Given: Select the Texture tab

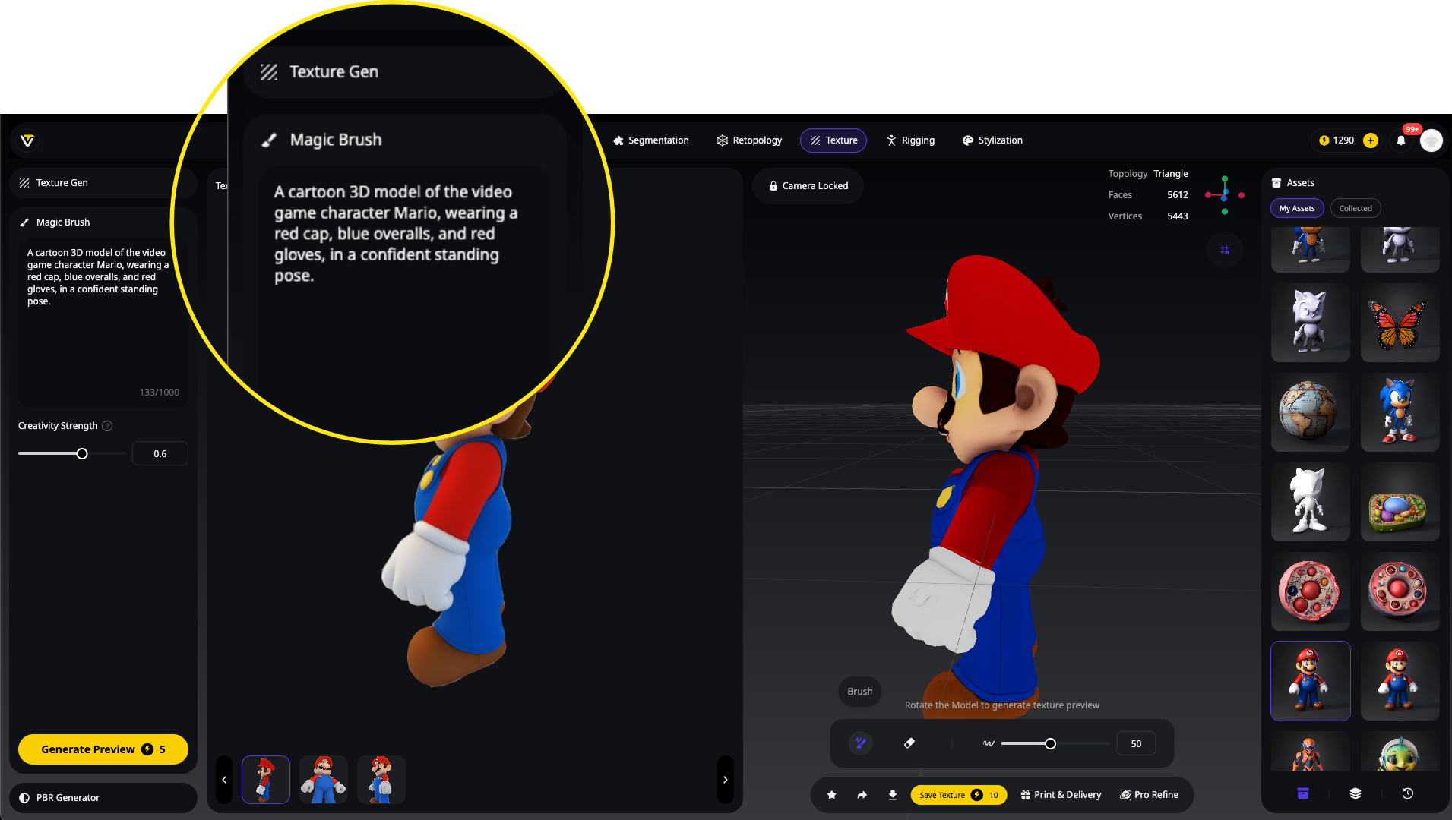Looking at the screenshot, I should tap(834, 140).
